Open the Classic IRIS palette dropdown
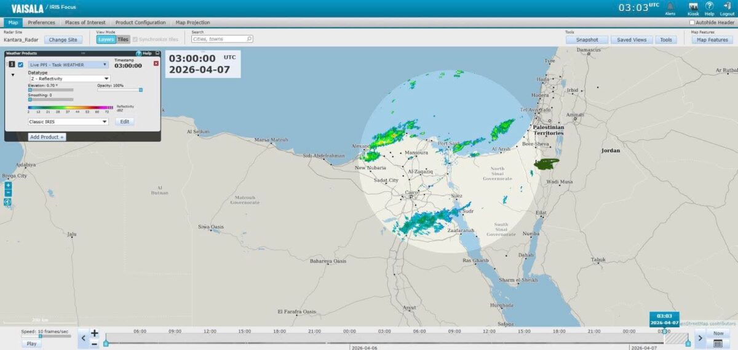Image resolution: width=738 pixels, height=350 pixels. coord(68,122)
